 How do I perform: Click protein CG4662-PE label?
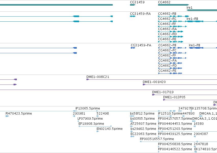click(x=168, y=71)
